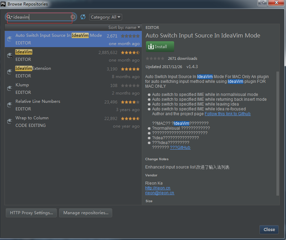286x240 pixels.
Task: Click star rating of IdeaVimExtension
Action: point(130,69)
